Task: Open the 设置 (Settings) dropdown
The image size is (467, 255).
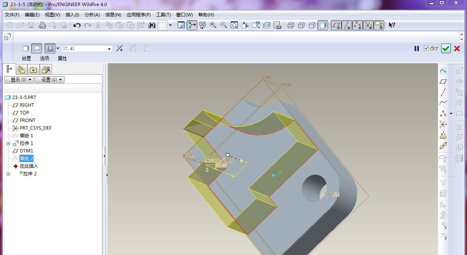Action: (50, 80)
